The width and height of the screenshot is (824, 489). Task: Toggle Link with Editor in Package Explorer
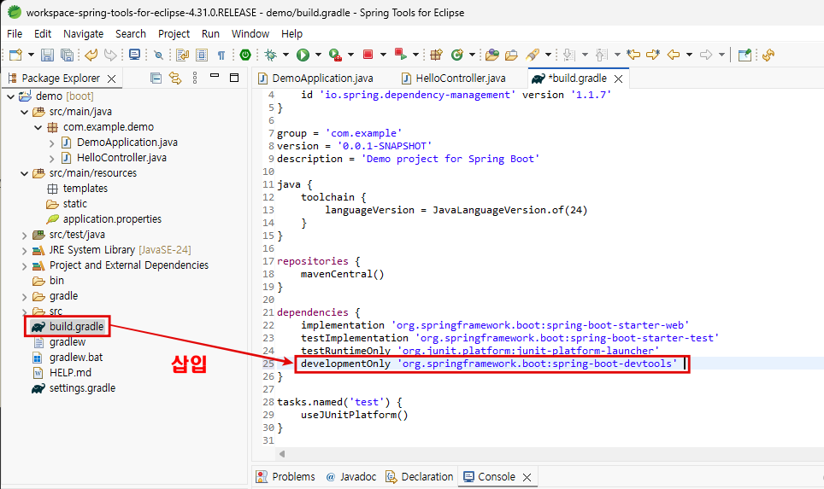[175, 79]
